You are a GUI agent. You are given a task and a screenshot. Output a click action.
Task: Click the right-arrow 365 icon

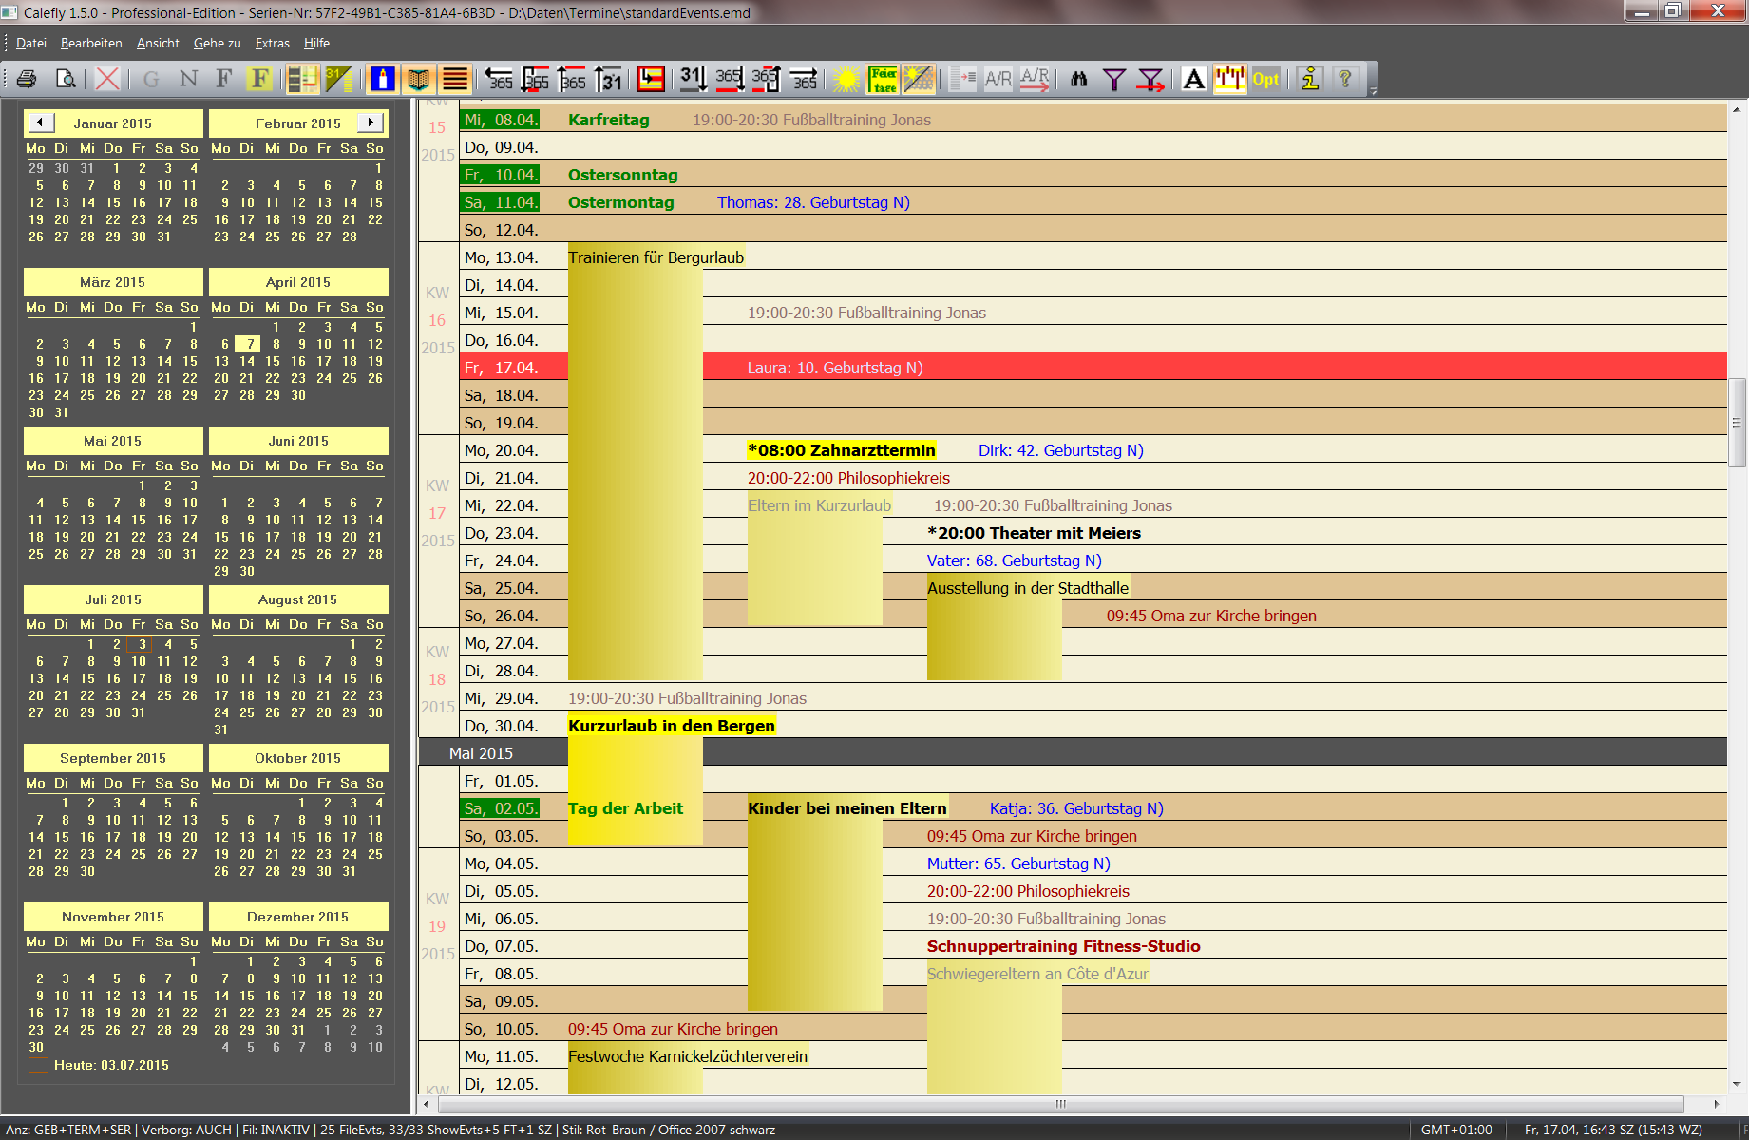click(x=804, y=79)
